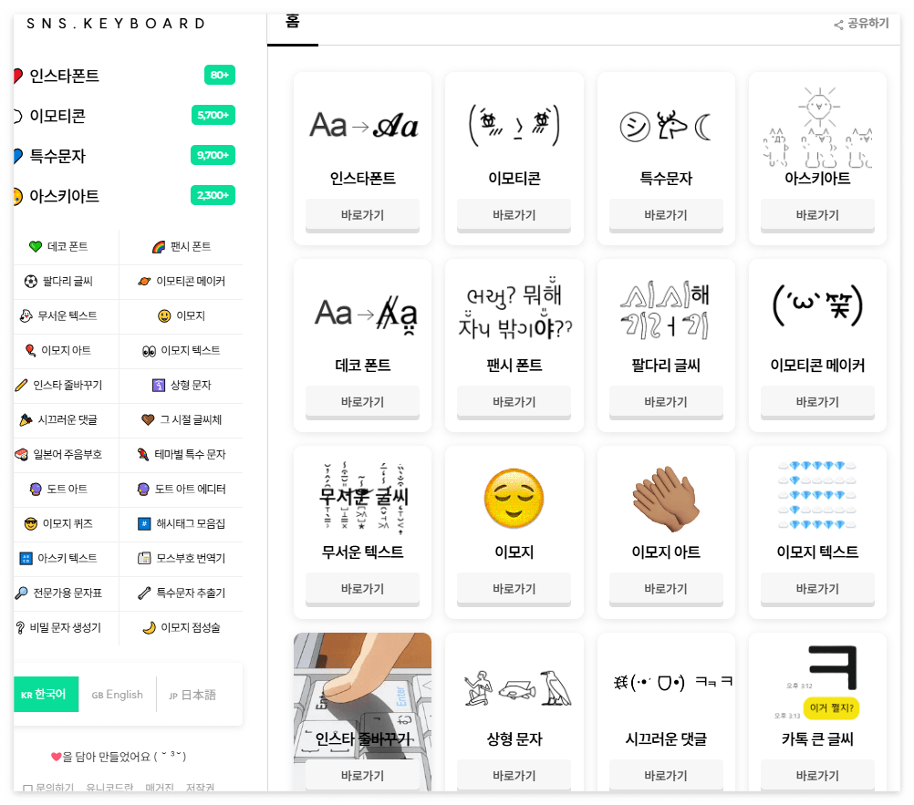
Task: Switch language to English
Action: coord(117,694)
